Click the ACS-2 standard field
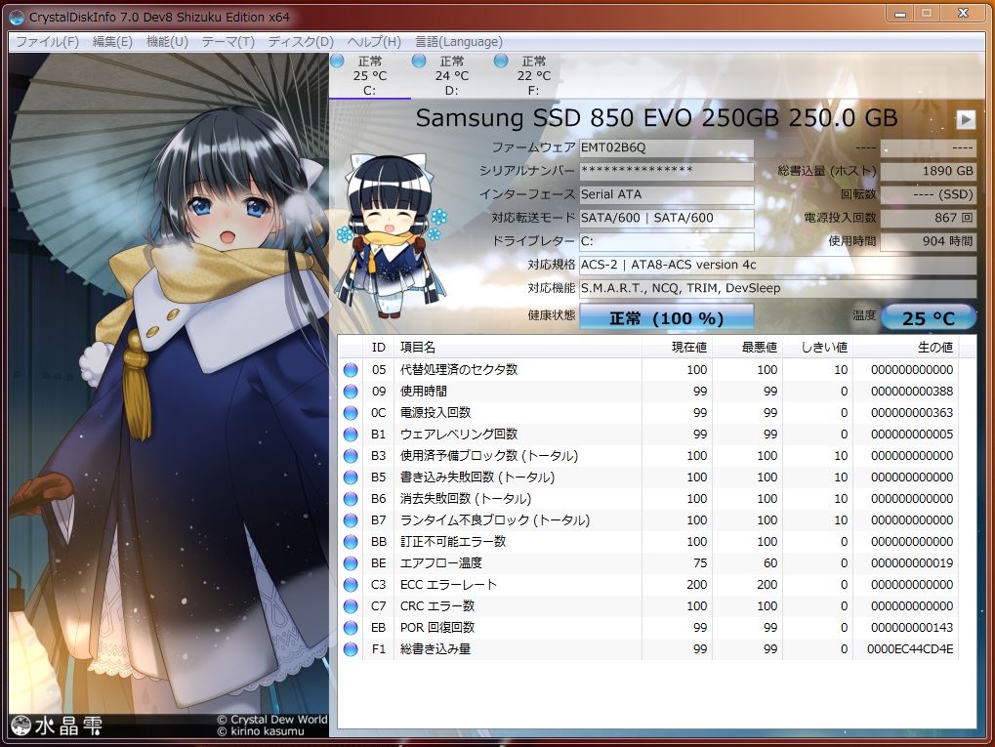The width and height of the screenshot is (995, 747). (777, 265)
